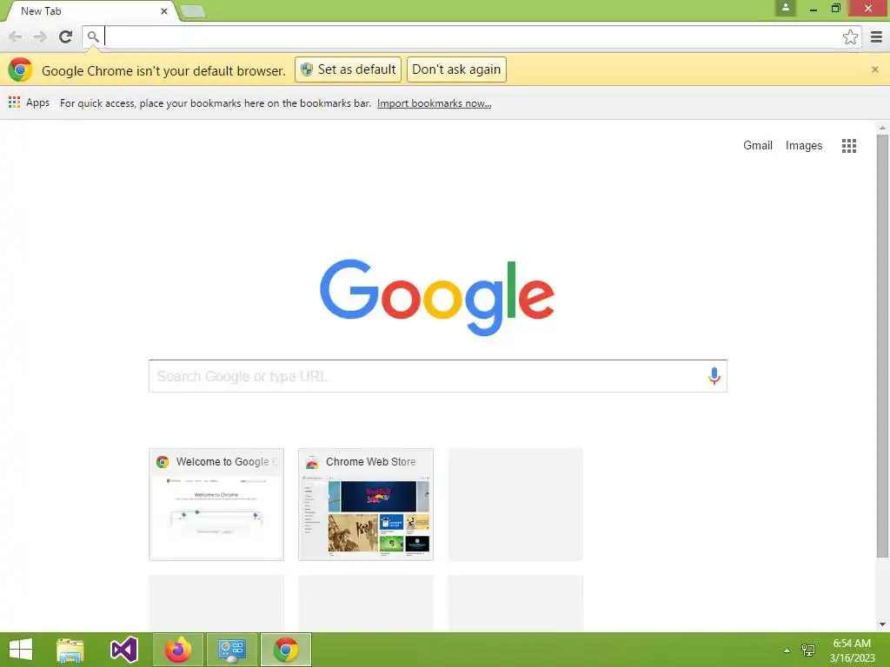Click the Chrome taskbar icon
The height and width of the screenshot is (667, 890).
coord(285,650)
